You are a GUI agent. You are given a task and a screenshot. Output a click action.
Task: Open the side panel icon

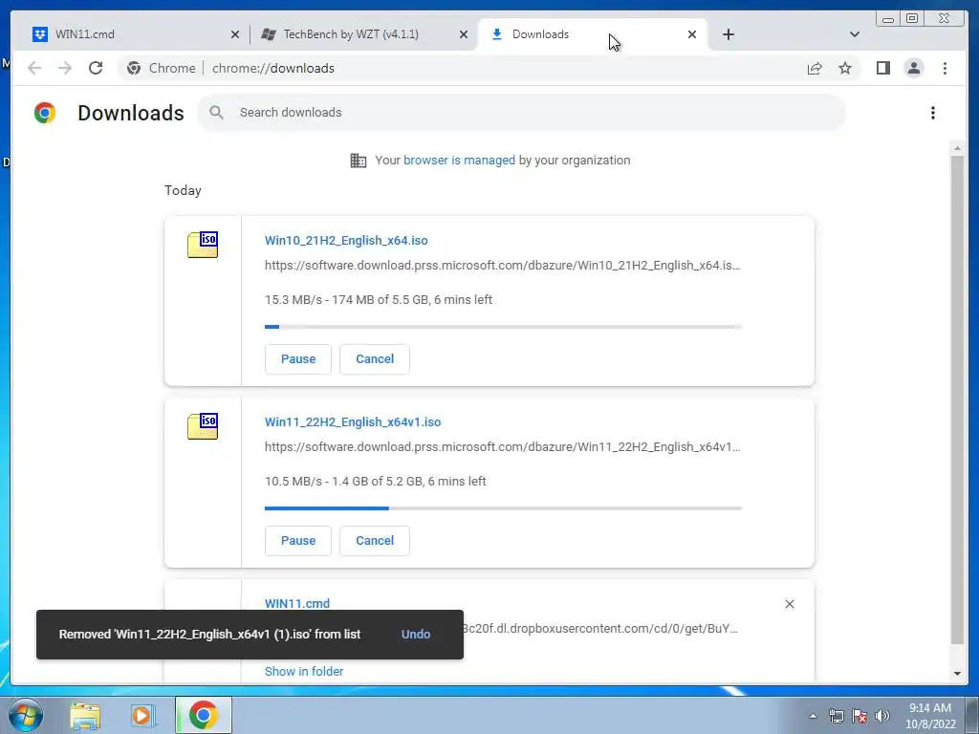882,68
